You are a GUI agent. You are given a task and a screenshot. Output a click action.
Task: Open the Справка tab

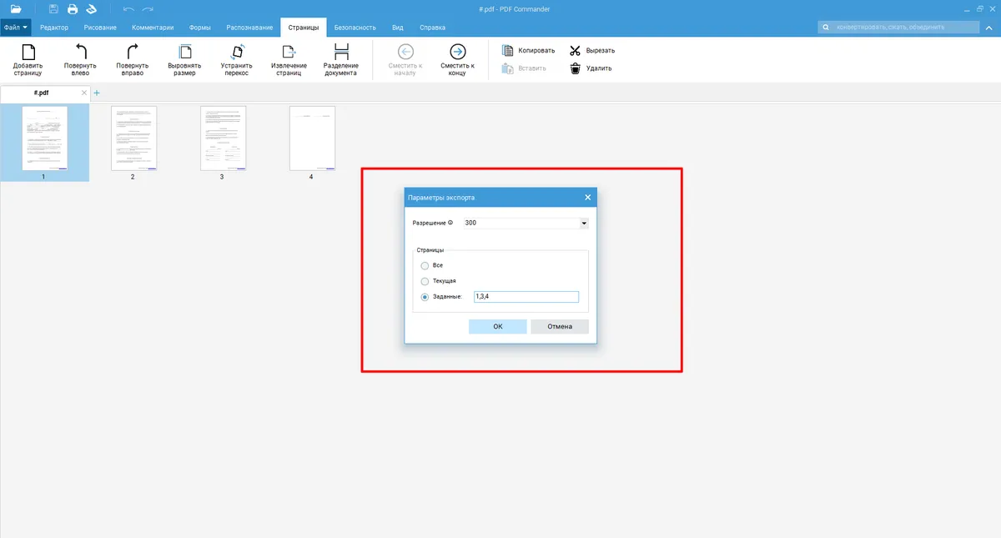pos(432,28)
